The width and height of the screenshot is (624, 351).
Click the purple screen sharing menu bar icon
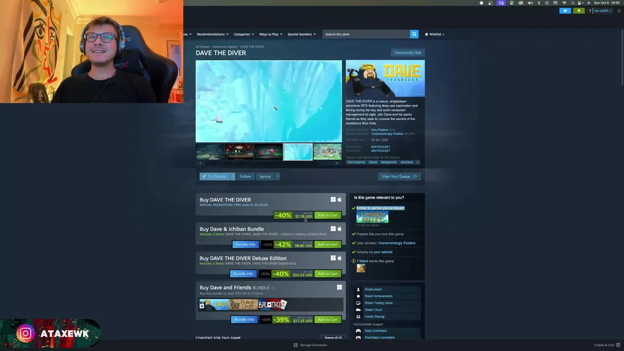point(501,3)
